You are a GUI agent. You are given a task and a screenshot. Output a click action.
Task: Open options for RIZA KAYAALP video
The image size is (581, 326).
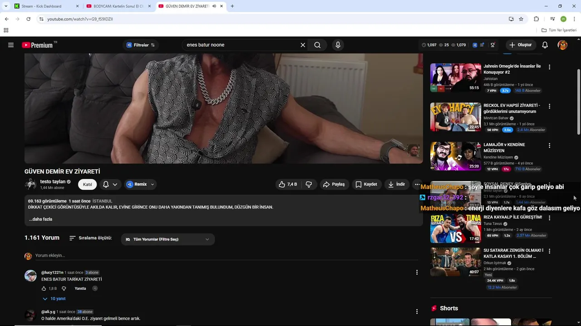549,218
